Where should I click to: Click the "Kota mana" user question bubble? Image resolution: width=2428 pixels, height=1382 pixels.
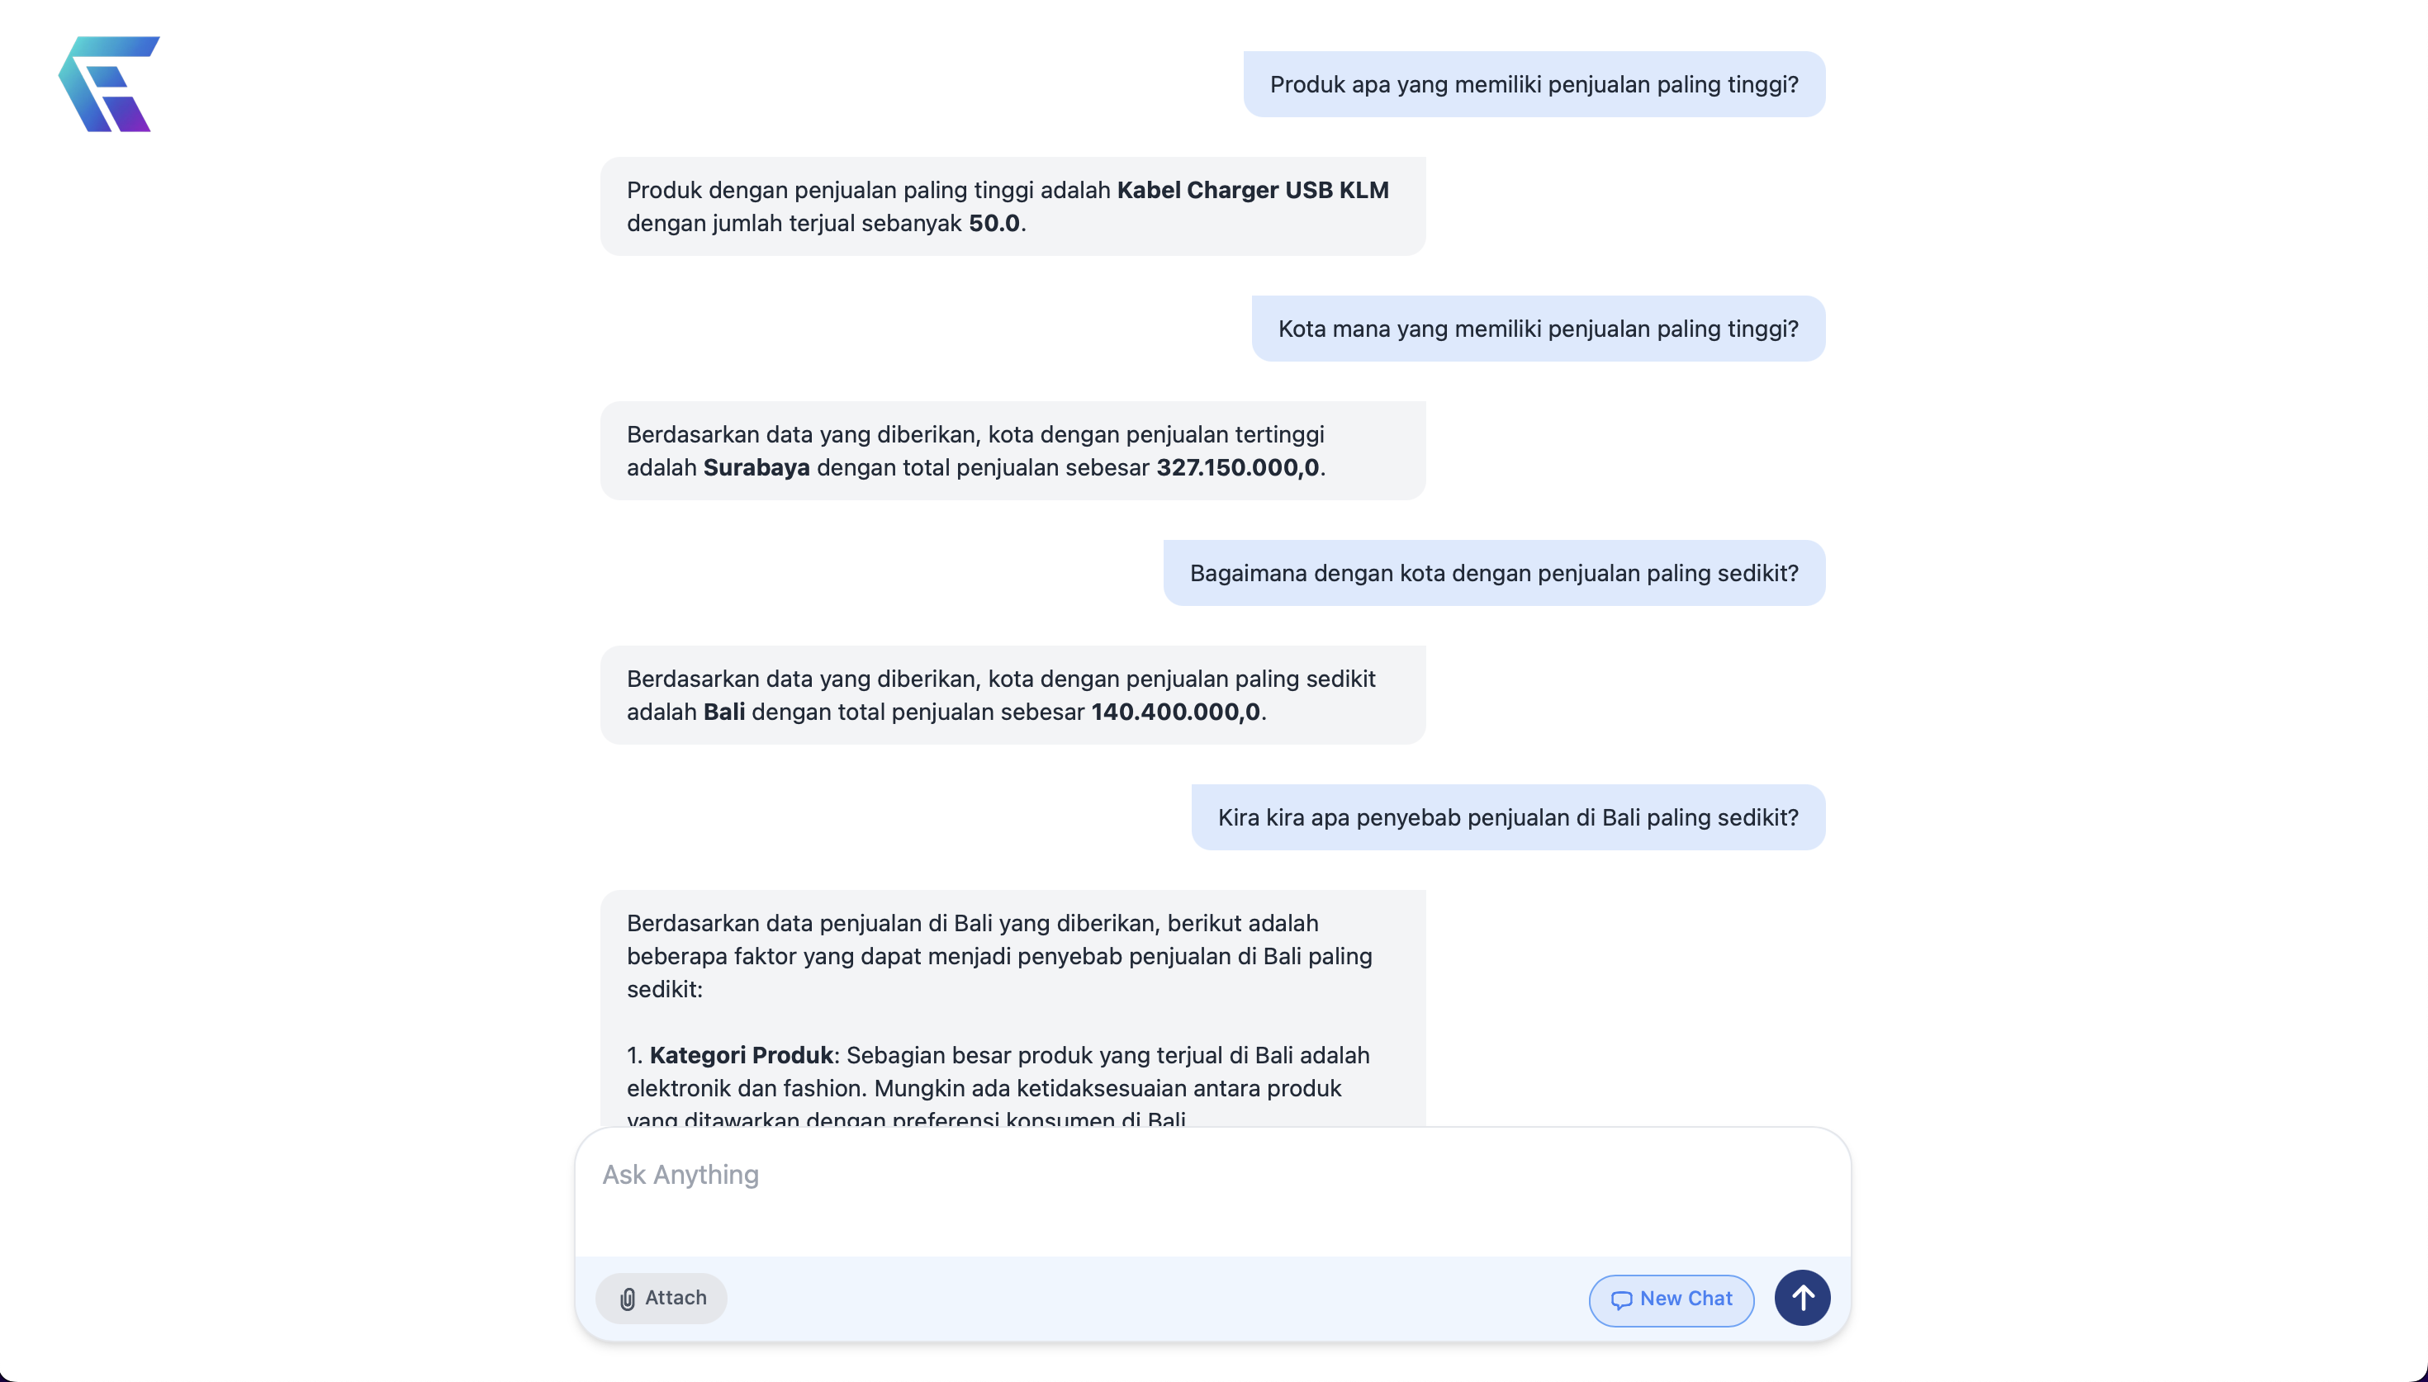(x=1538, y=329)
